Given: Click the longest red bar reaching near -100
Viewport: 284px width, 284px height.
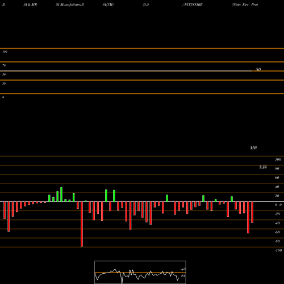Looking at the screenshot, I should click(82, 224).
